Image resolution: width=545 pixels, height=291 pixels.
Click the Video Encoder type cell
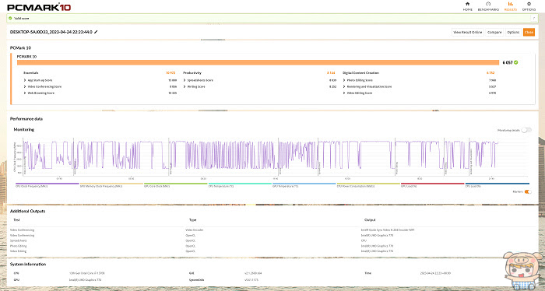click(195, 230)
